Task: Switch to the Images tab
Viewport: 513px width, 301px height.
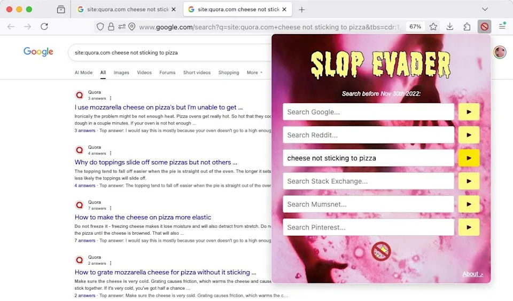Action: pyautogui.click(x=121, y=73)
